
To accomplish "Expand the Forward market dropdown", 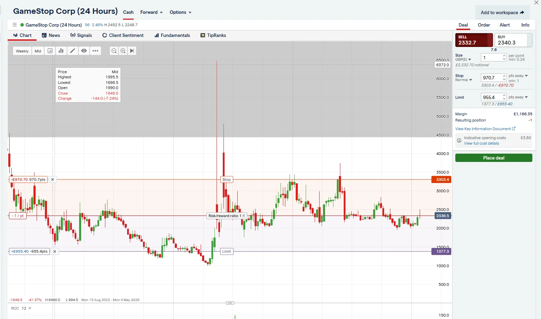I will 151,12.
